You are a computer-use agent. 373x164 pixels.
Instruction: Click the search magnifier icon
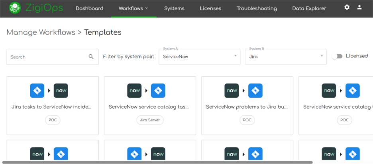click(91, 57)
